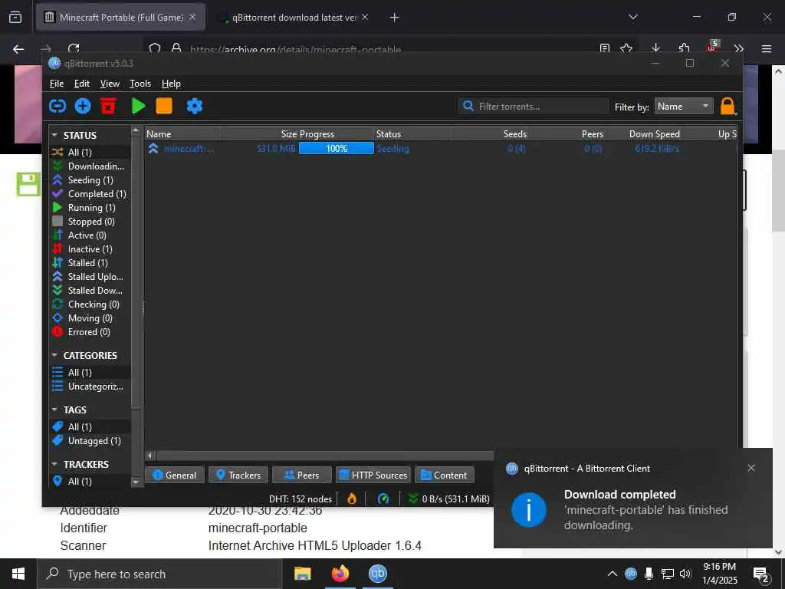Select Running (1) status filter
The width and height of the screenshot is (785, 589).
click(90, 207)
